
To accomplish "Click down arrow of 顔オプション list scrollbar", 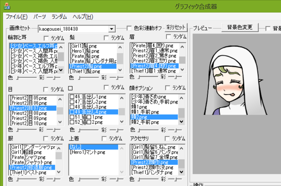I will 181,121.
